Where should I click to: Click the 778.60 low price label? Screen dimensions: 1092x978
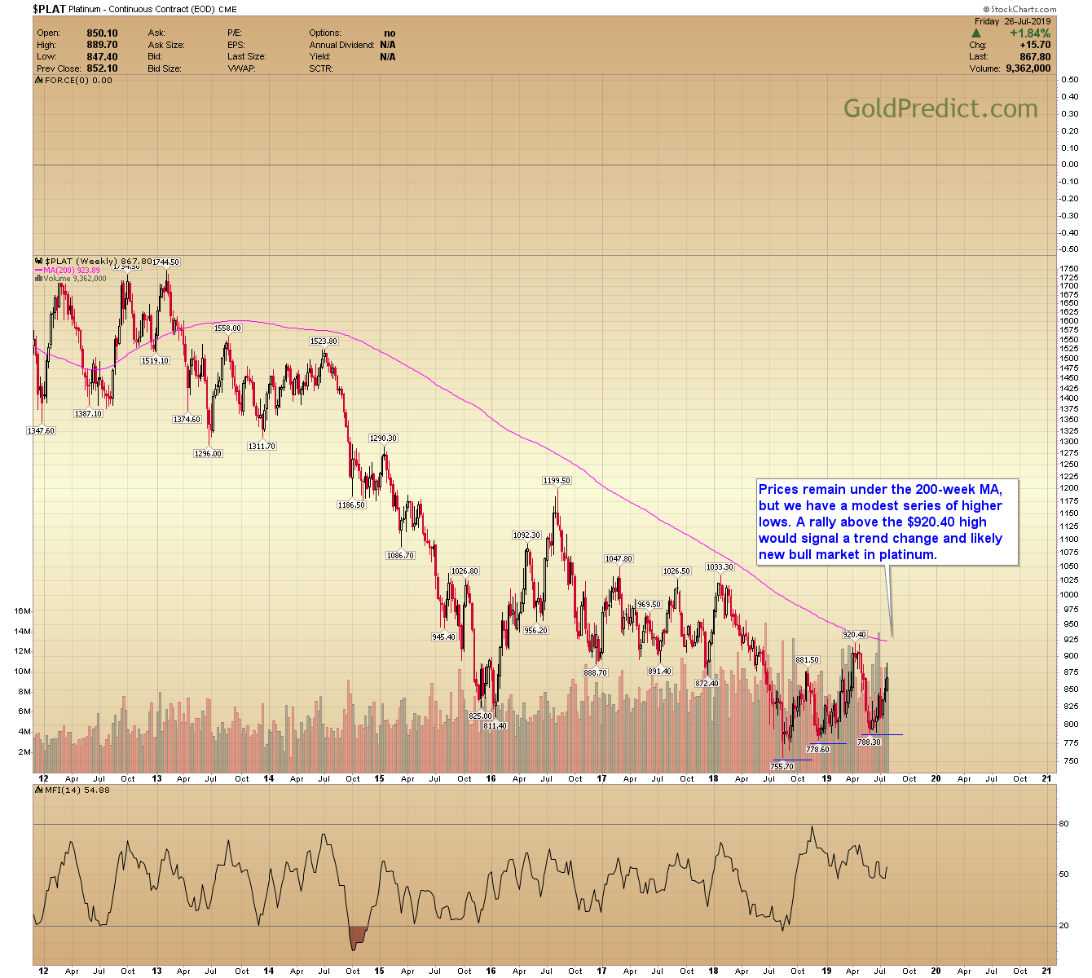817,749
